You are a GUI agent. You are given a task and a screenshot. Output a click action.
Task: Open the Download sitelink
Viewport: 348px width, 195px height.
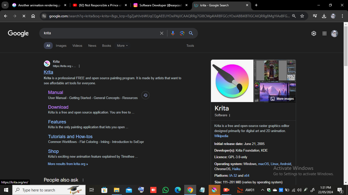point(58,107)
